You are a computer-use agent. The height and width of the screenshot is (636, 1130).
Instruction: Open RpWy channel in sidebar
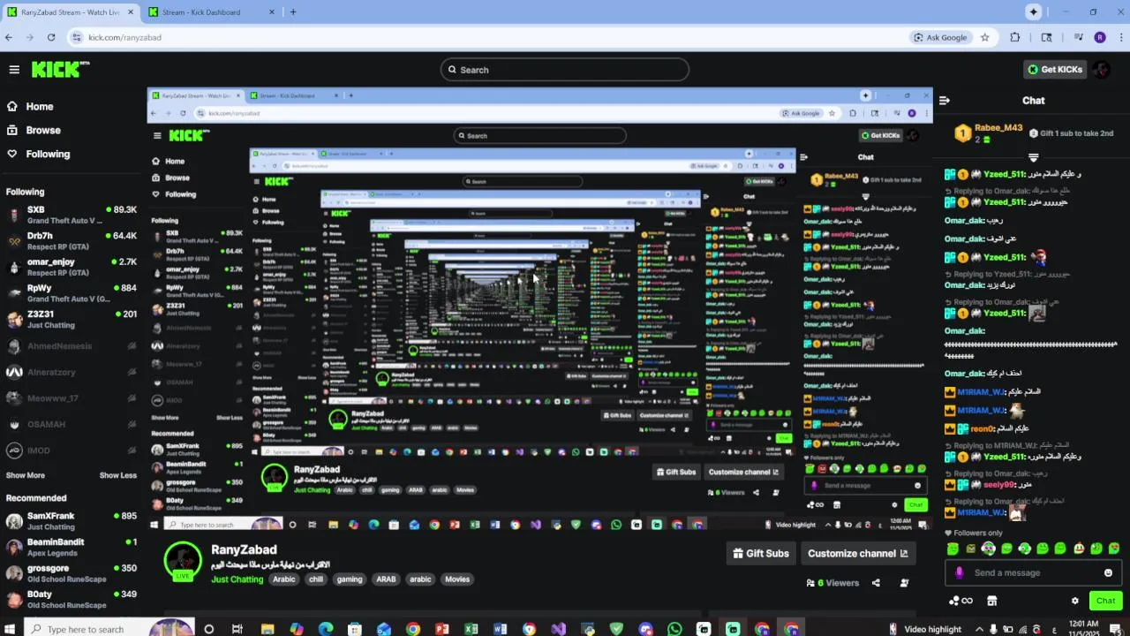71,293
